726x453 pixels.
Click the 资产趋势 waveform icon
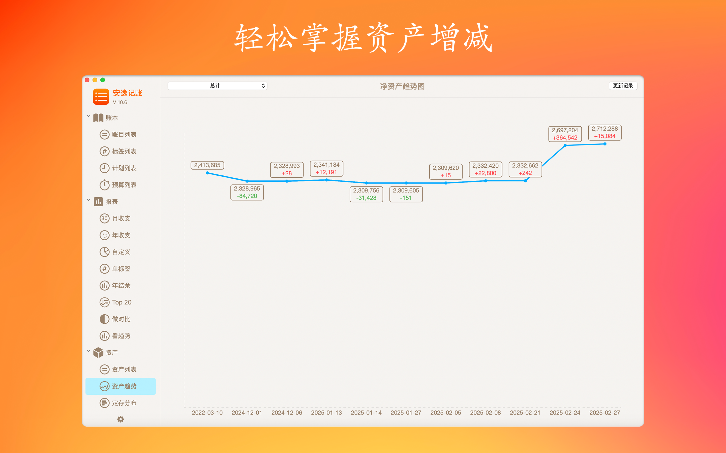pos(104,386)
